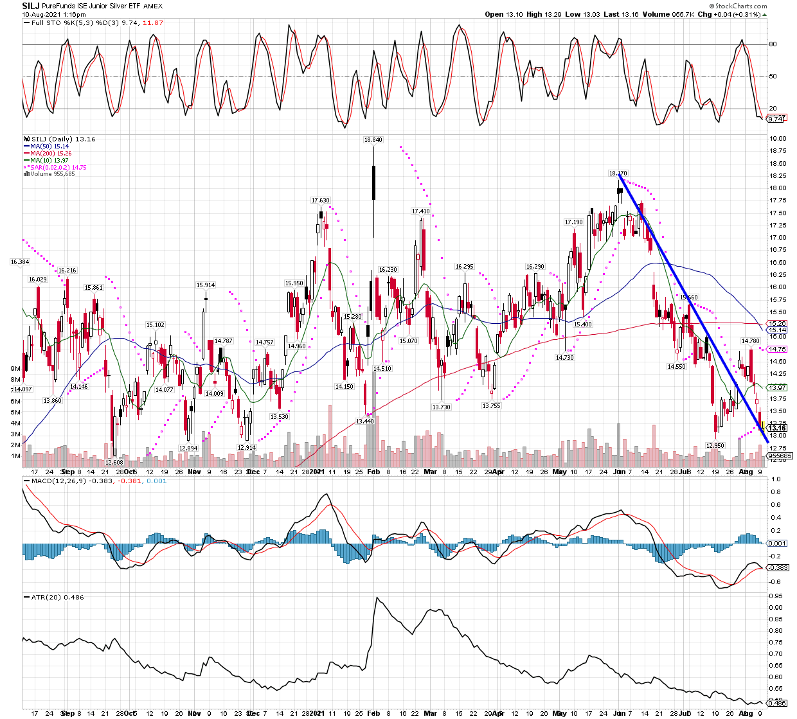This screenshot has width=797, height=719.
Task: Click the 14.780 price label
Action: [x=751, y=341]
